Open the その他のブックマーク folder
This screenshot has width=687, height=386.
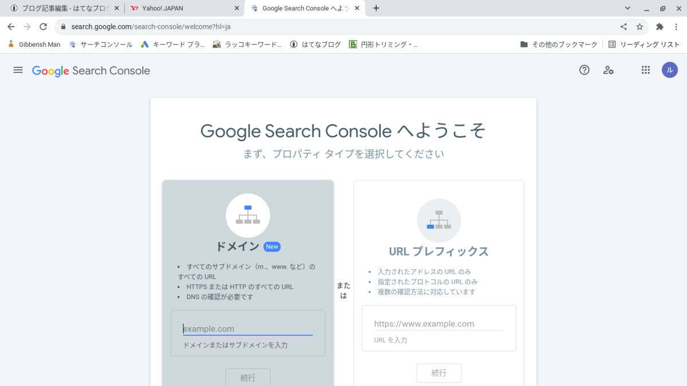click(559, 44)
